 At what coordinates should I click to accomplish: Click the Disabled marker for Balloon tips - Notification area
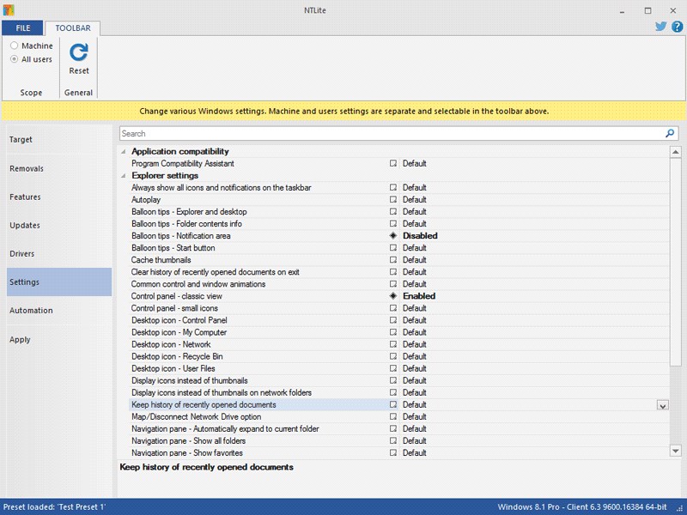[393, 236]
